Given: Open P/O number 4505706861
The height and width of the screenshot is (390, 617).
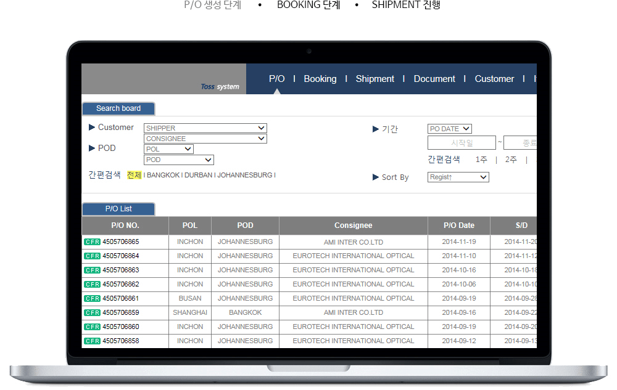Looking at the screenshot, I should tap(121, 298).
